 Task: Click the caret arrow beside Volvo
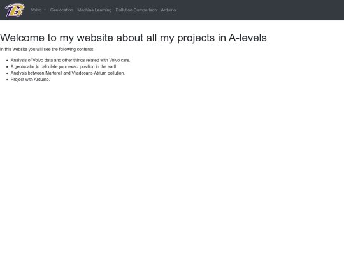(x=45, y=10)
